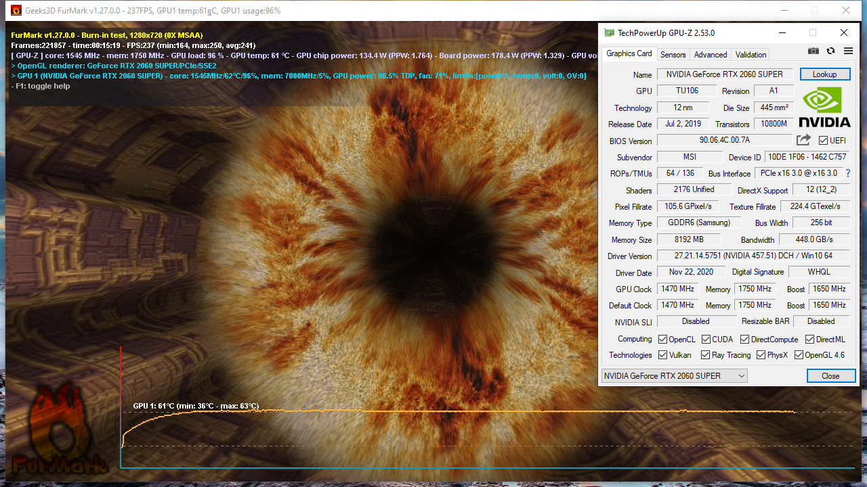Click the BIOS export share icon

(803, 140)
